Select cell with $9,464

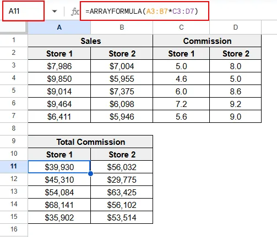tap(59, 104)
